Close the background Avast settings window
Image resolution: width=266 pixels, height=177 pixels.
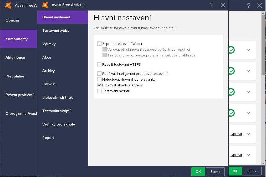pos(260,6)
